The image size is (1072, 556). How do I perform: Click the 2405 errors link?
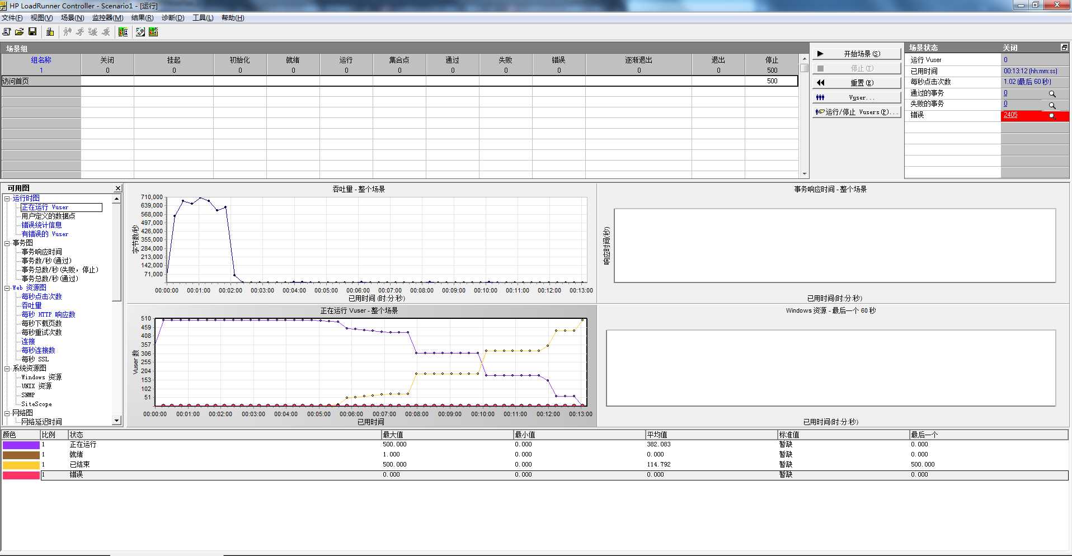[1010, 115]
